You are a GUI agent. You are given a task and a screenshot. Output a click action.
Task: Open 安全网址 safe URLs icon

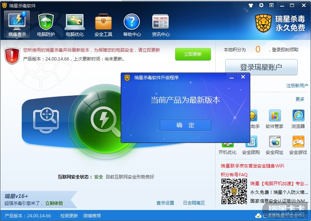click(275, 146)
